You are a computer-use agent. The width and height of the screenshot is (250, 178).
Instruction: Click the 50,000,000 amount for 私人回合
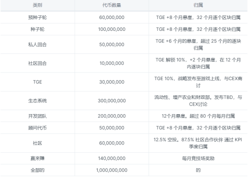coord(112,44)
